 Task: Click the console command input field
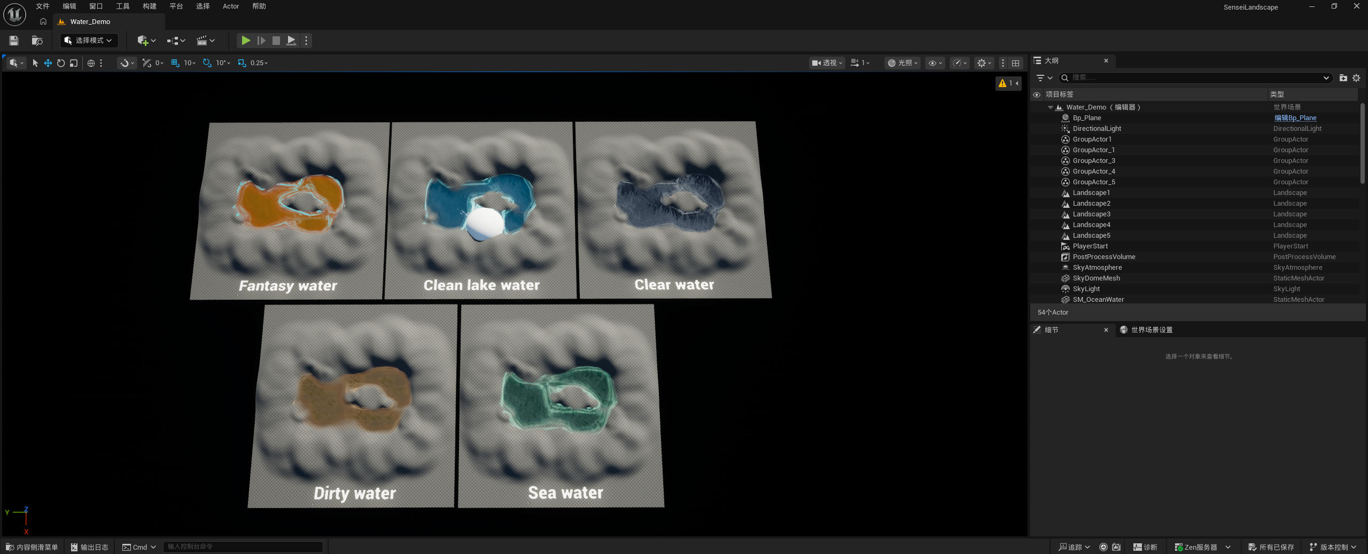(243, 547)
